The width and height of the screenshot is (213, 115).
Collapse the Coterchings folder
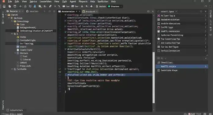(12, 21)
